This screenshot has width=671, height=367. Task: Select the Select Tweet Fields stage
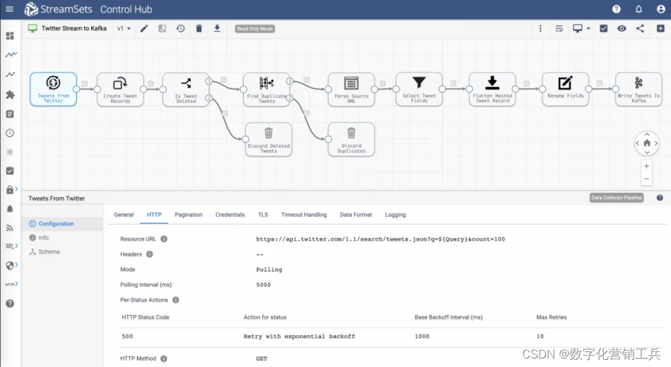419,89
